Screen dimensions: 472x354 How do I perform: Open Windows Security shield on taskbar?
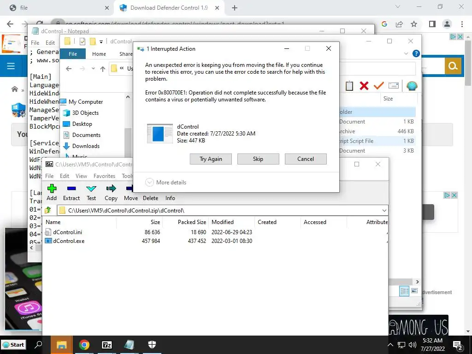click(152, 345)
